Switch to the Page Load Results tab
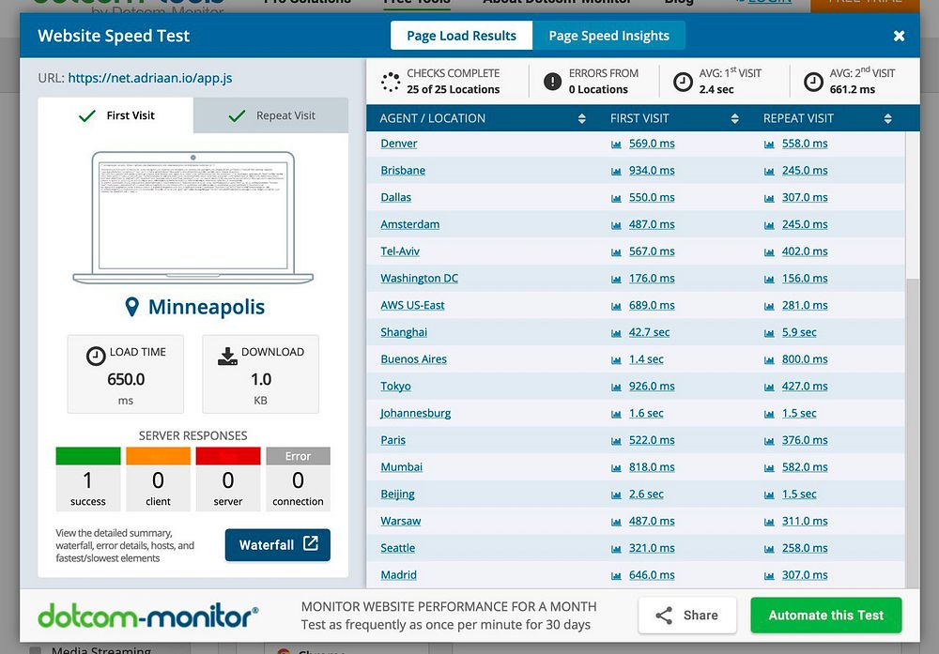 (461, 36)
